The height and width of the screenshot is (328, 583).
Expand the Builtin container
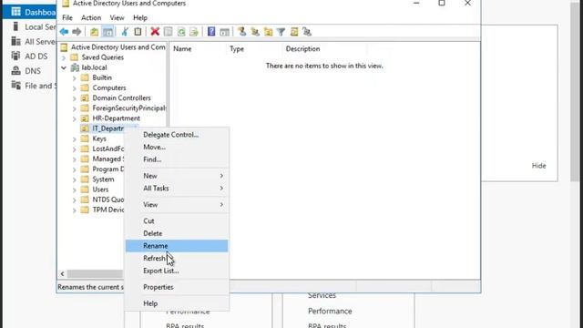coord(74,78)
